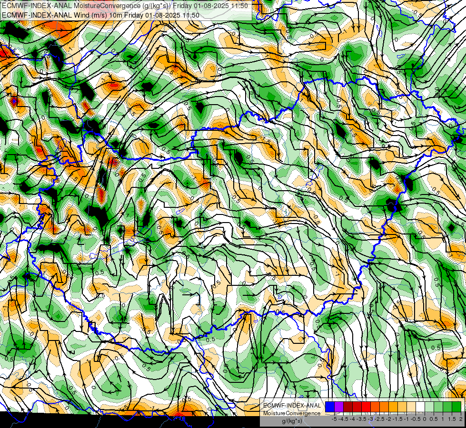Click the maroon legend swatch between -4.5 and -4
466x428 pixels.
click(x=348, y=407)
